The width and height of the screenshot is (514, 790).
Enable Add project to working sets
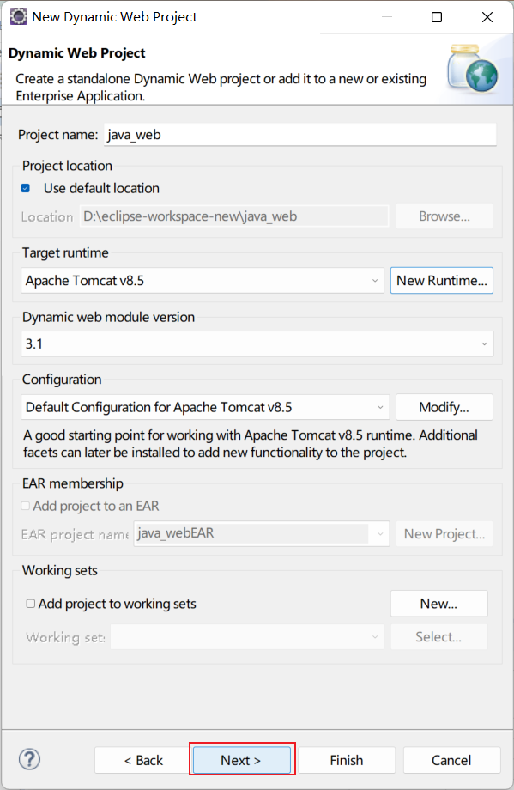coord(31,604)
